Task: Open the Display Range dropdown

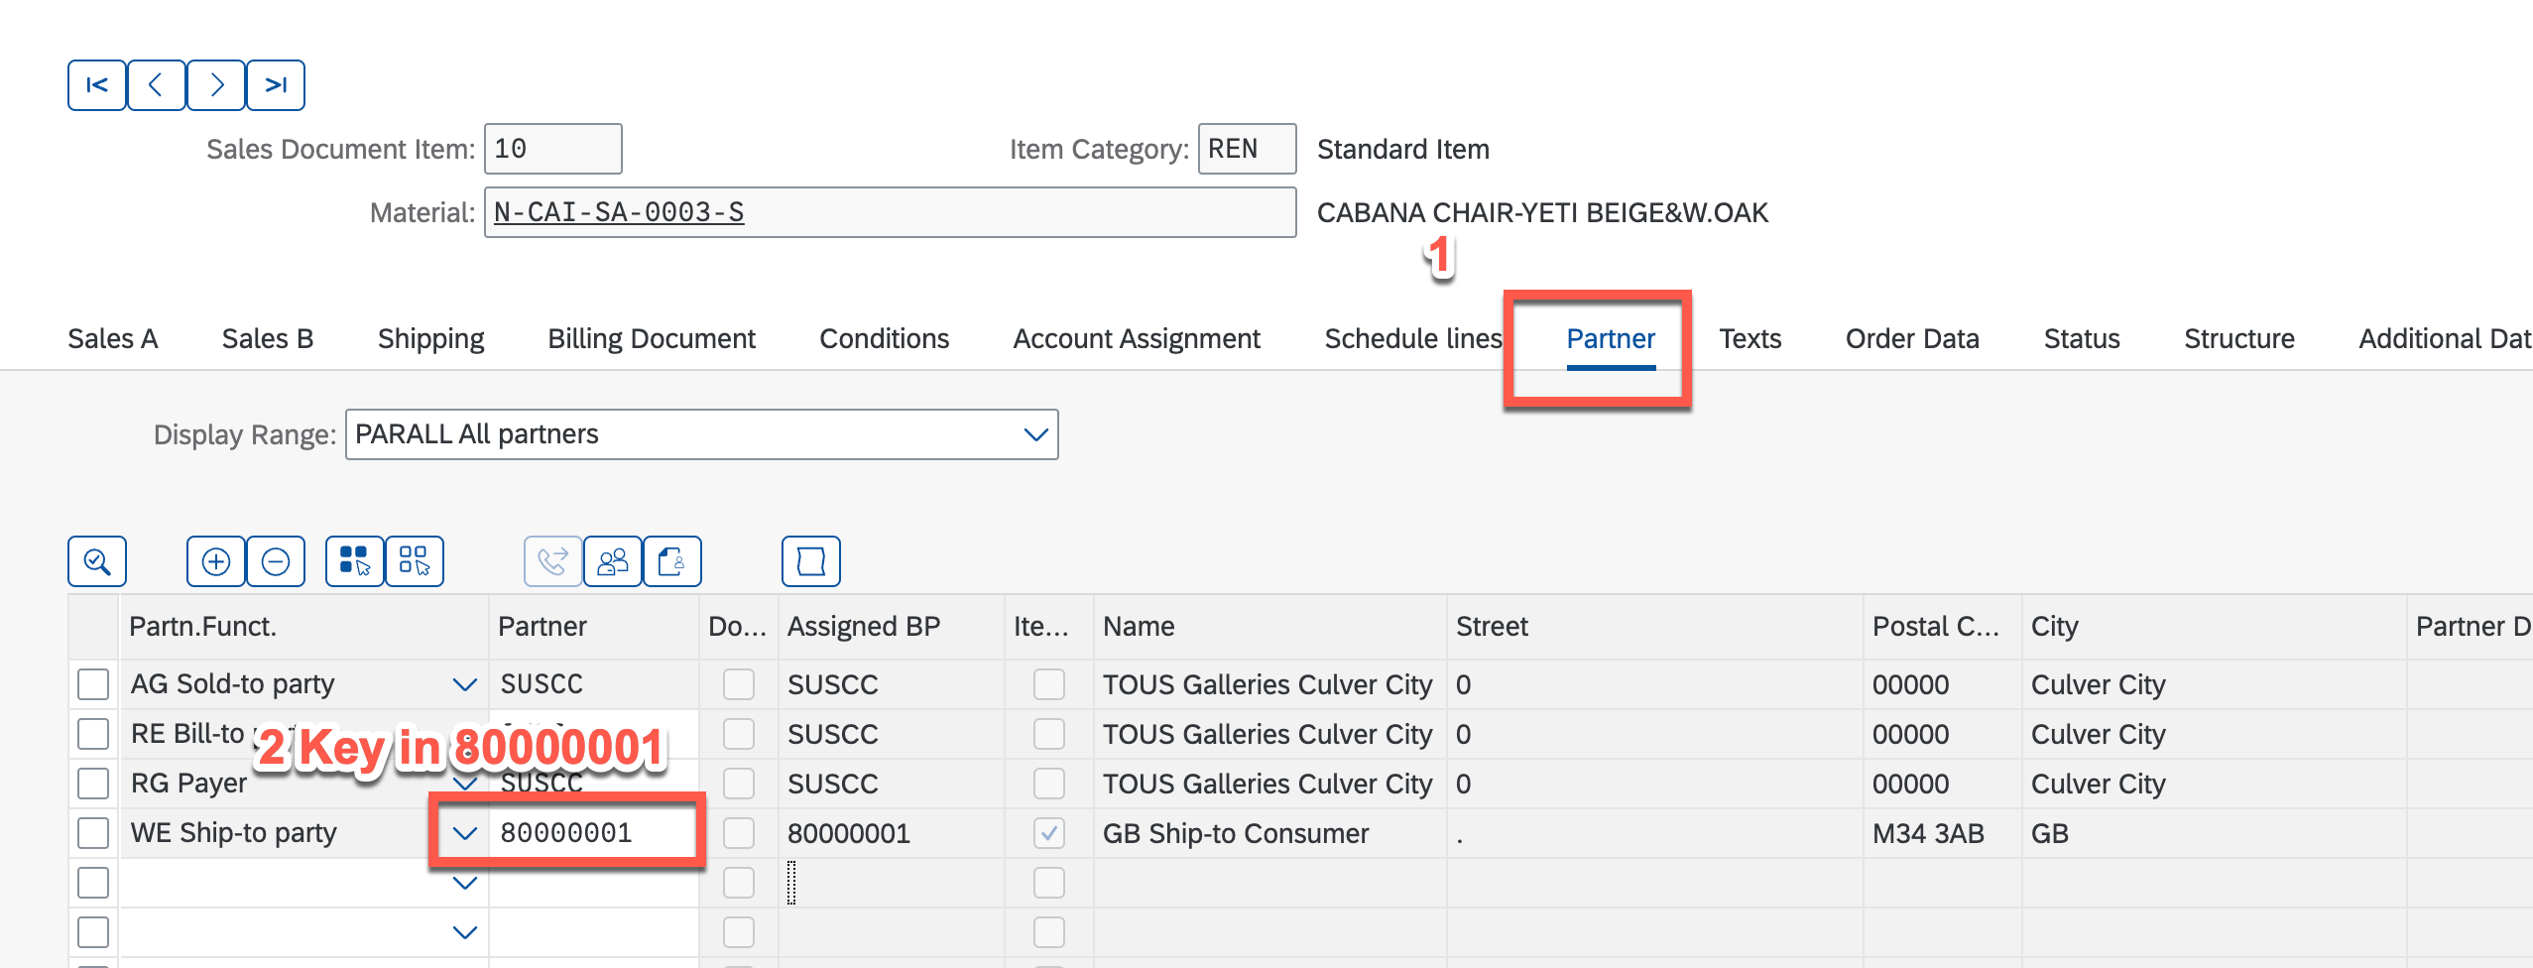Action: (x=1035, y=434)
